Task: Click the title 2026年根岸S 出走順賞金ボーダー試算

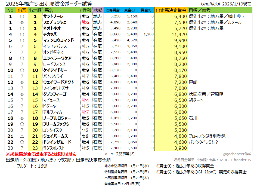Action: click(49, 4)
